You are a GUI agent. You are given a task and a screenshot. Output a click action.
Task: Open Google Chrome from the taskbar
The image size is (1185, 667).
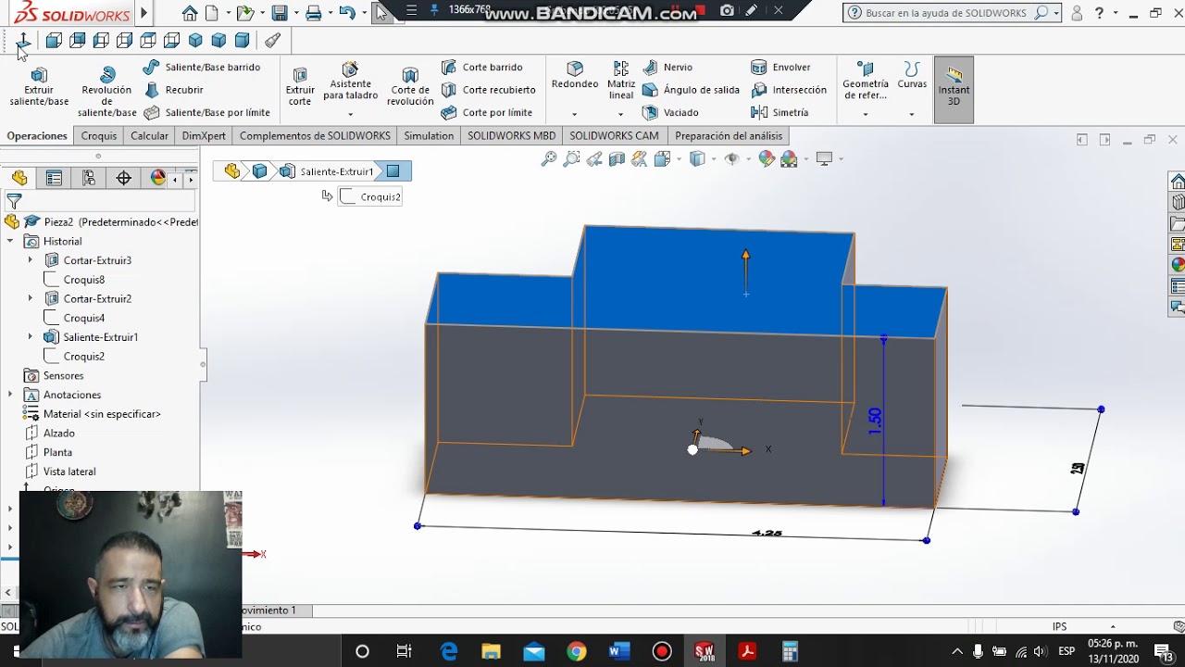pyautogui.click(x=577, y=652)
